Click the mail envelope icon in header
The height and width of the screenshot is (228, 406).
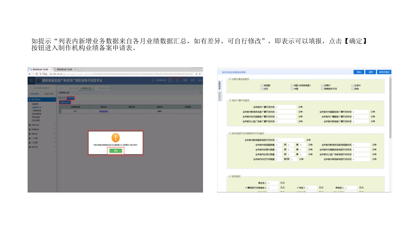tap(170, 80)
